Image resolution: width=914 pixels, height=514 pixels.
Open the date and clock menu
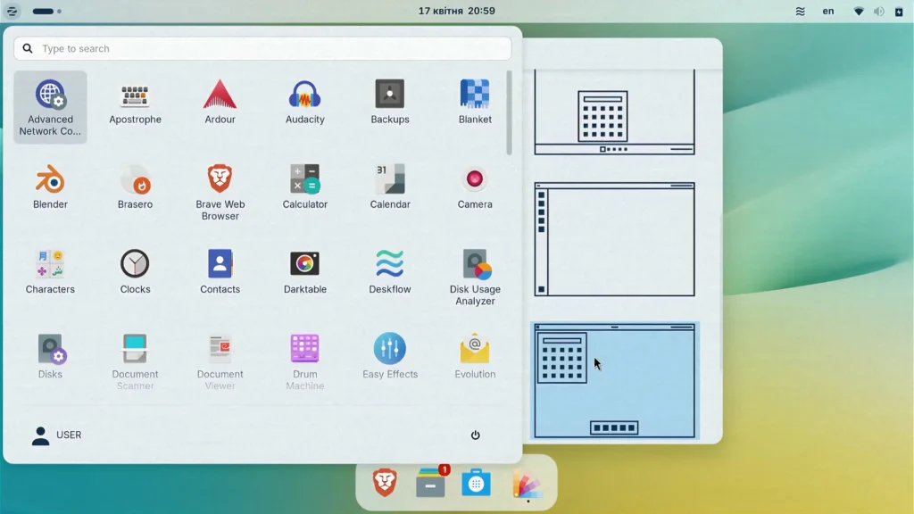(456, 11)
